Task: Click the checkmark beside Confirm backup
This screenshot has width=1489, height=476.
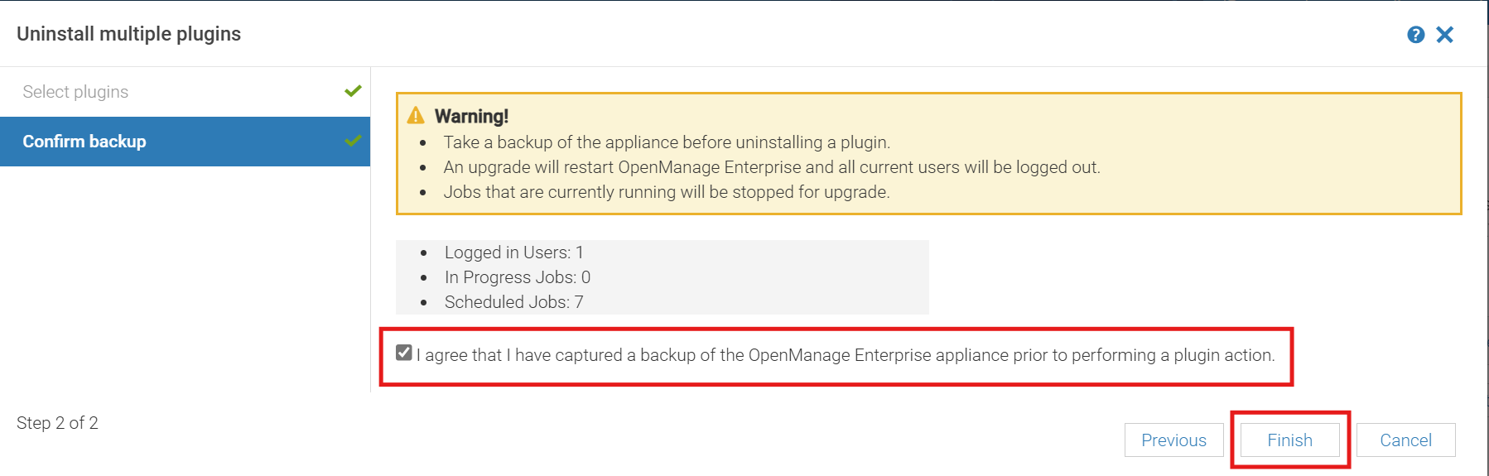Action: pyautogui.click(x=353, y=141)
